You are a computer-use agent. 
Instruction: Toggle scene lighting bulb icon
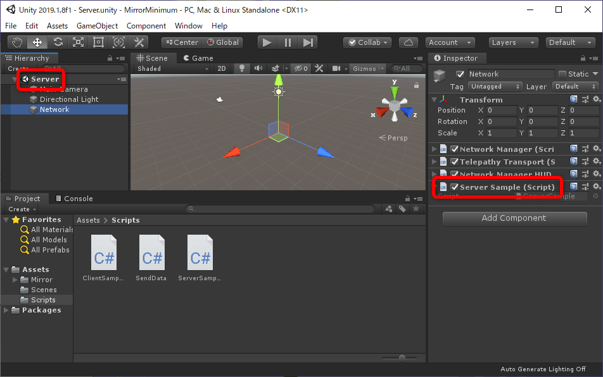tap(241, 68)
